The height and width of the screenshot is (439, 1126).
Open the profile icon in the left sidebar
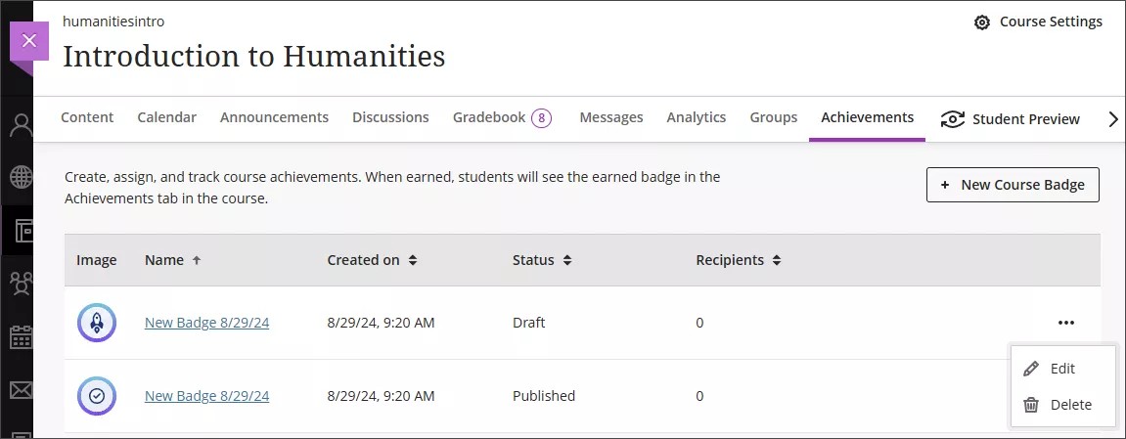(x=21, y=126)
